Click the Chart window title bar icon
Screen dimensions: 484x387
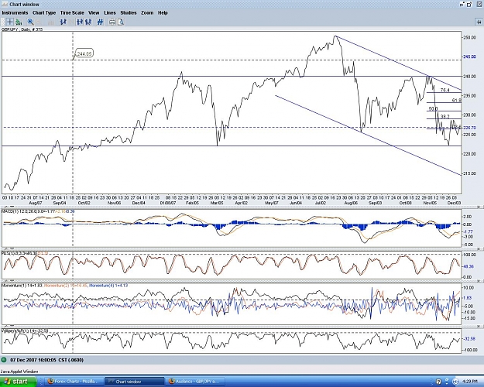click(5, 5)
